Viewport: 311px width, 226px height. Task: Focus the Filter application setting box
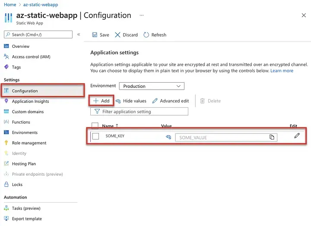click(x=139, y=111)
